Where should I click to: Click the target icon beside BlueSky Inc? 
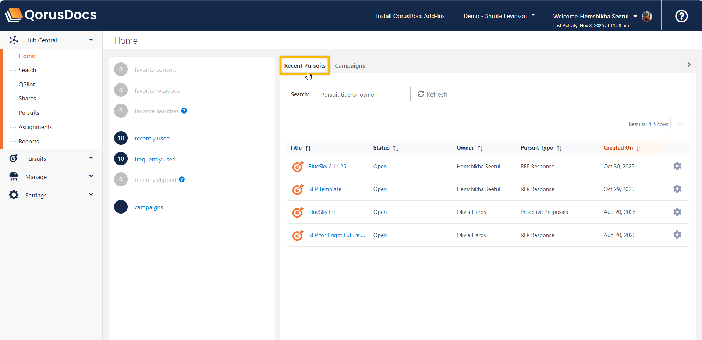coord(298,212)
